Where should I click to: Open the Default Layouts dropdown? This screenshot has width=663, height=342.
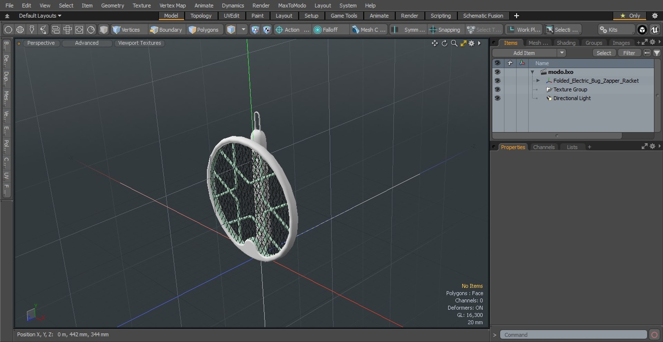40,16
